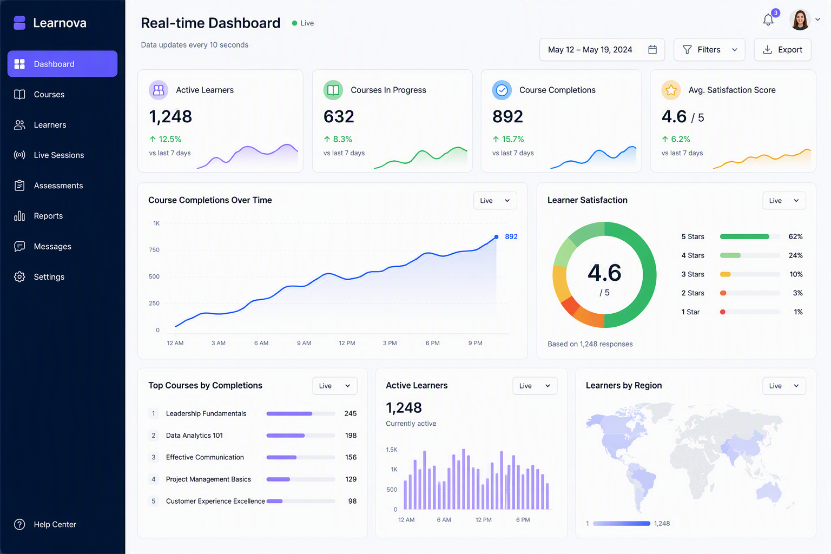Image resolution: width=831 pixels, height=554 pixels.
Task: Select the Customer Experience Excellence row
Action: (253, 501)
